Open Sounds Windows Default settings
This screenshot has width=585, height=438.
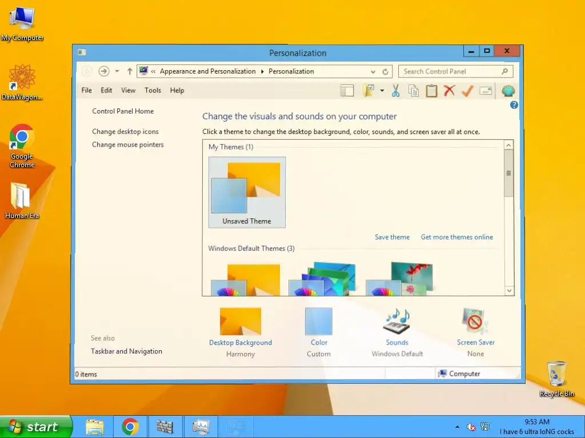click(x=397, y=321)
